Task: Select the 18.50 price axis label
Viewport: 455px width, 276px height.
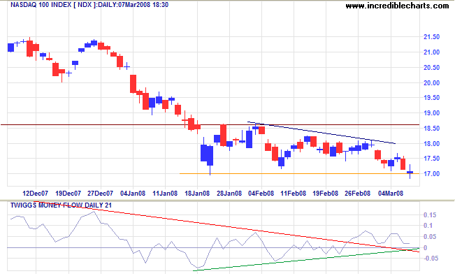Action: [x=431, y=129]
